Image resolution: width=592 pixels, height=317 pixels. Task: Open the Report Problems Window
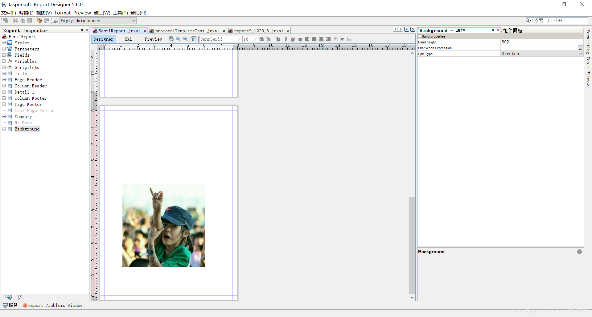tap(53, 305)
